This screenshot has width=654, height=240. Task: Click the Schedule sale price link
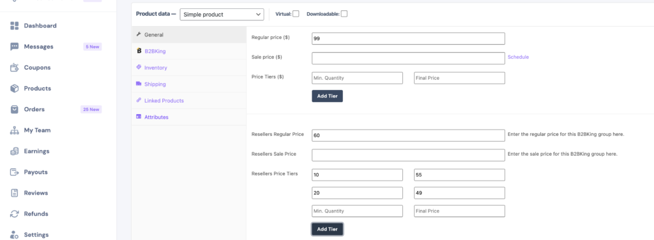(x=518, y=57)
